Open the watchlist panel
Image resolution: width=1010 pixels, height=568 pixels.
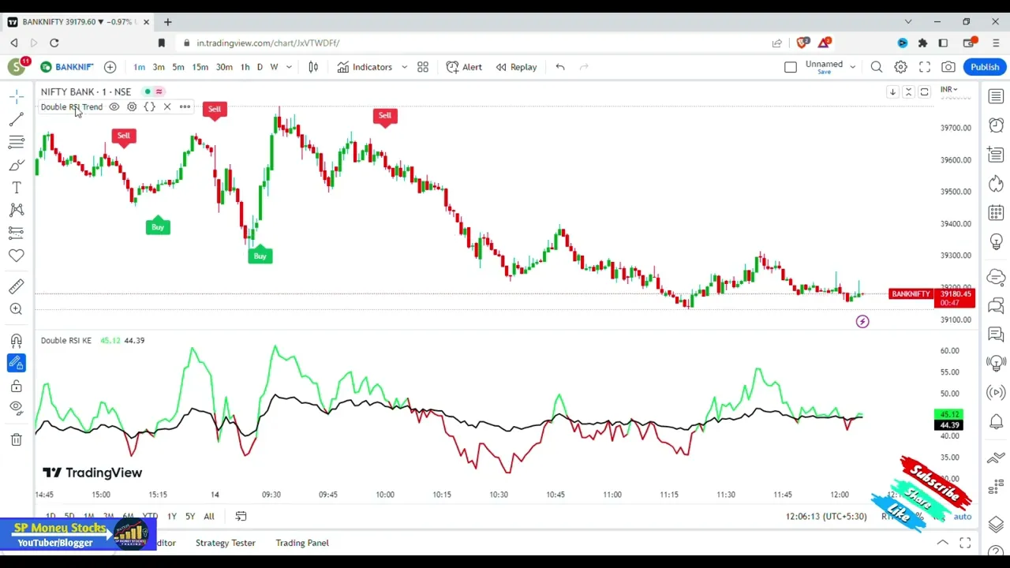click(996, 96)
